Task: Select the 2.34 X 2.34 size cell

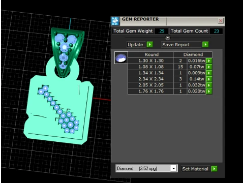Action: click(x=151, y=79)
